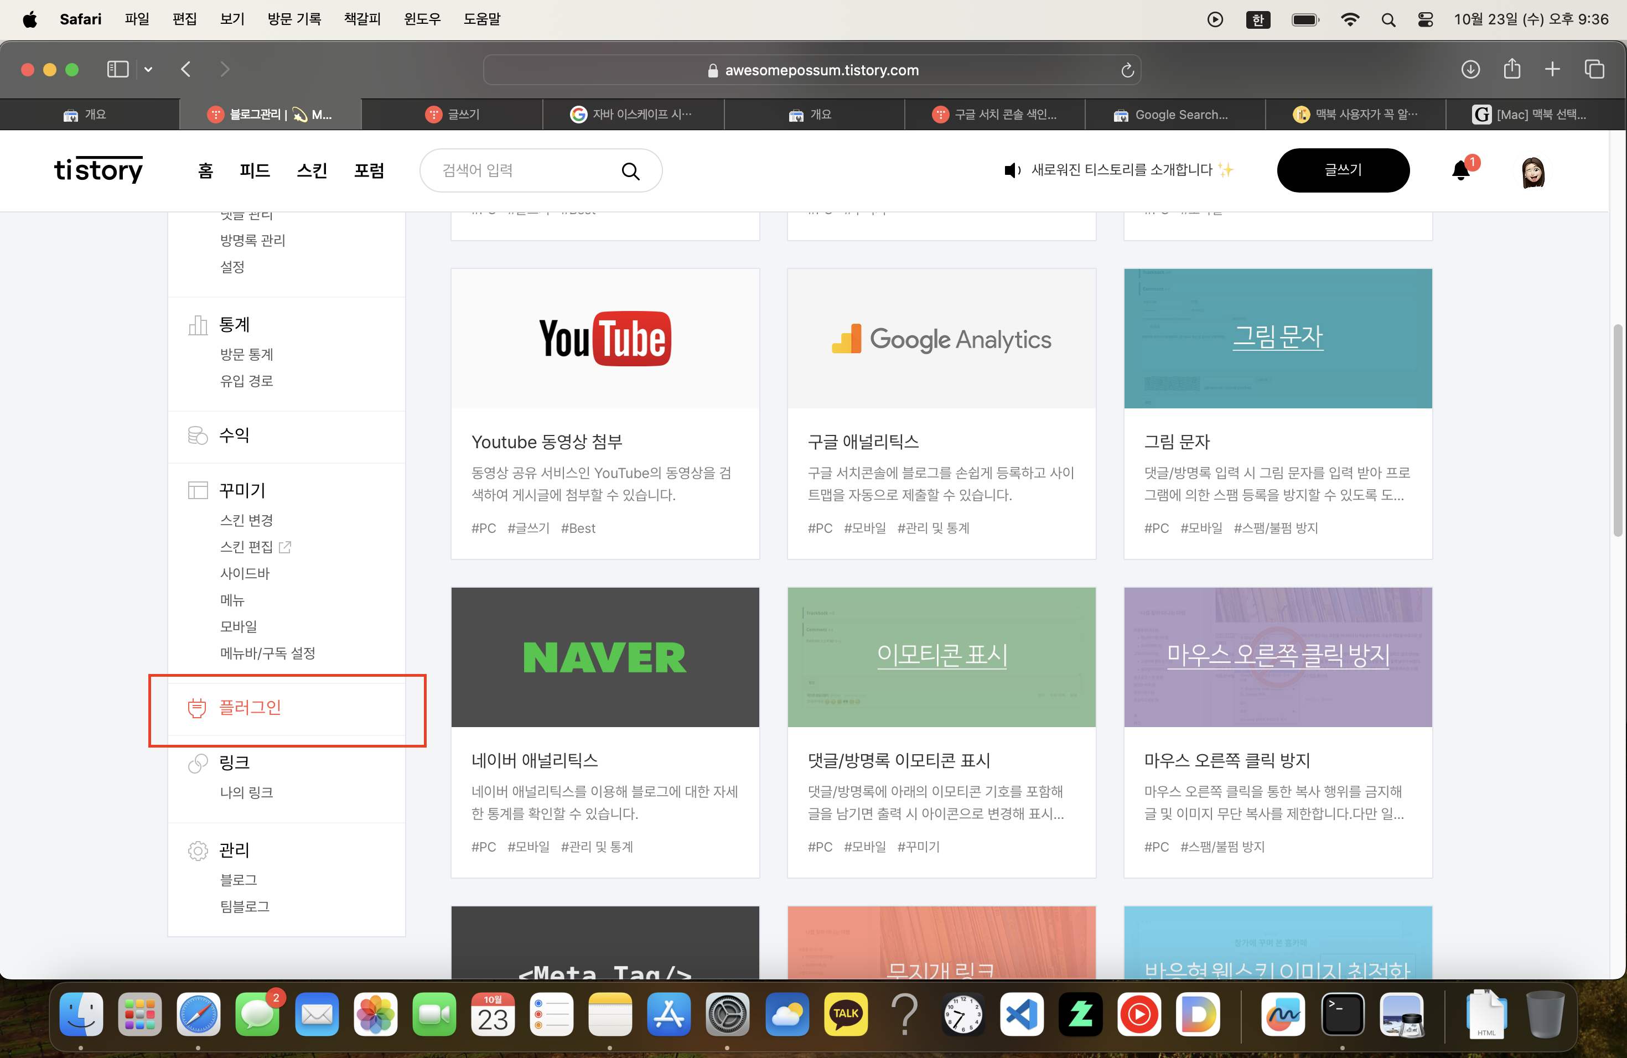
Task: Click the 관리 gear icon
Action: click(198, 850)
